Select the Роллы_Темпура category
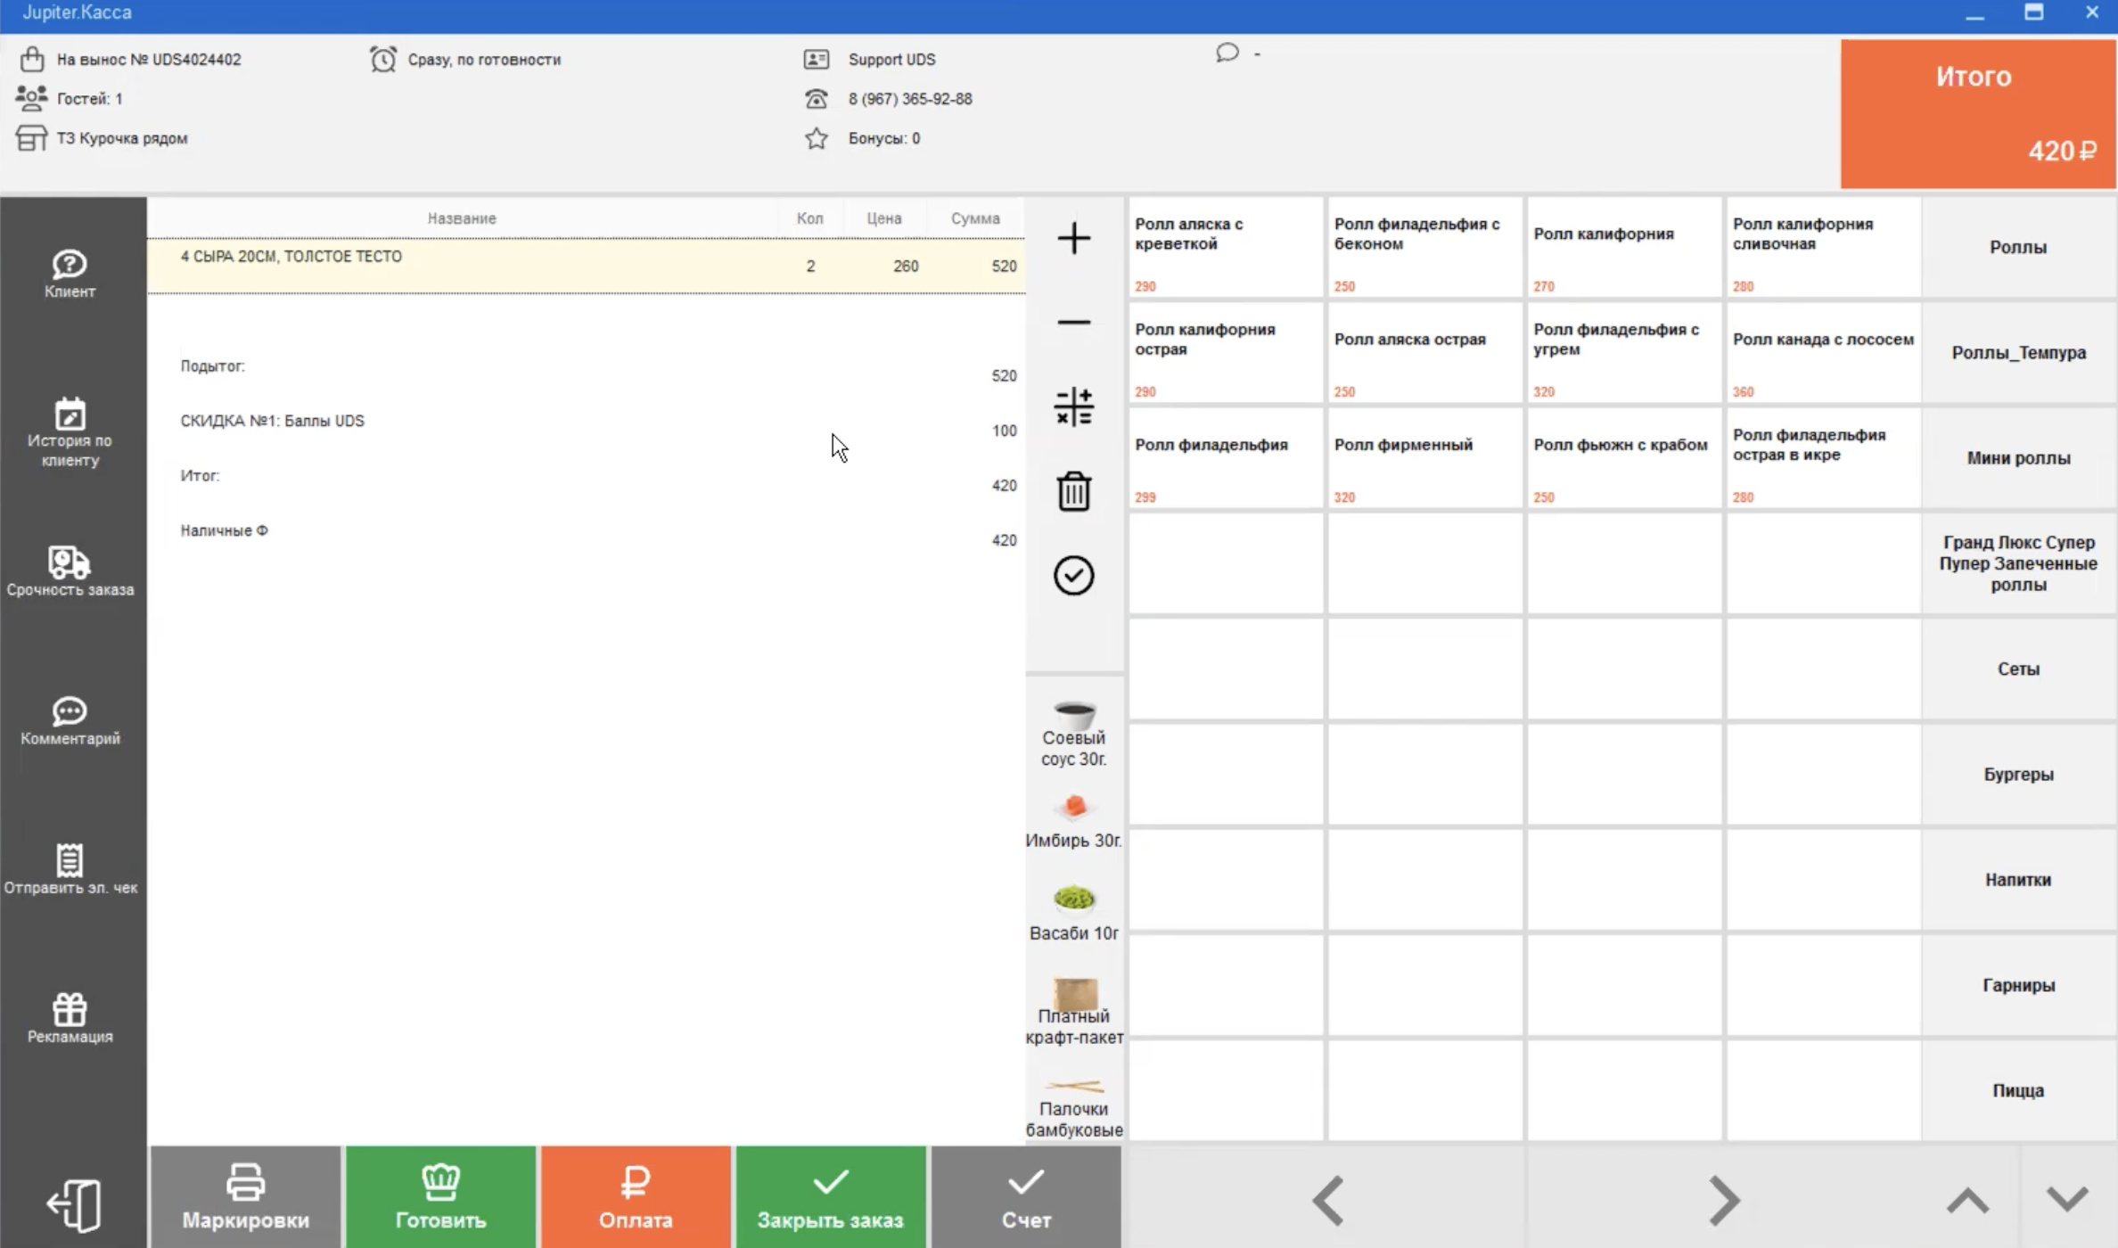Image resolution: width=2118 pixels, height=1248 pixels. (x=2018, y=352)
